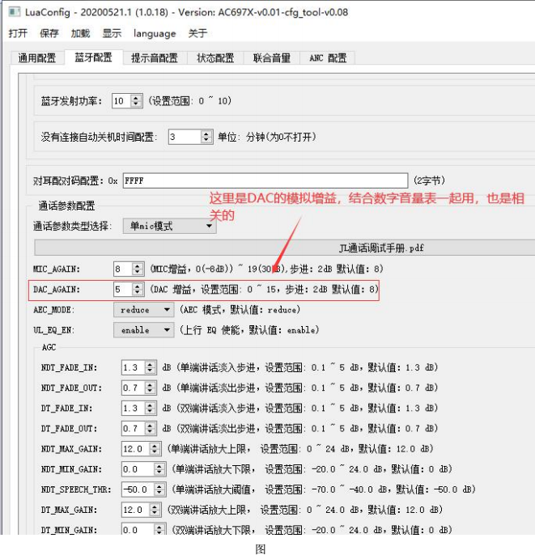
Task: Click the 单位: 分钟(为0不打开) hint text
Action: click(x=266, y=137)
